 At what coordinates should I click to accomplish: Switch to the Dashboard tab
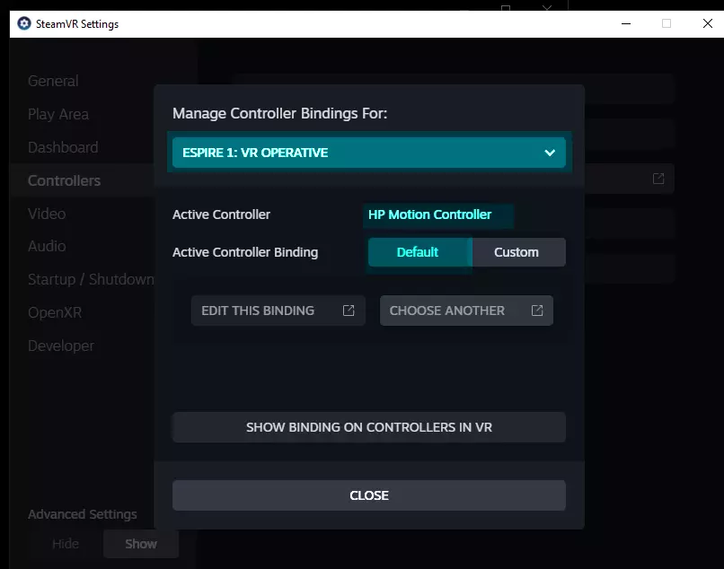point(63,147)
